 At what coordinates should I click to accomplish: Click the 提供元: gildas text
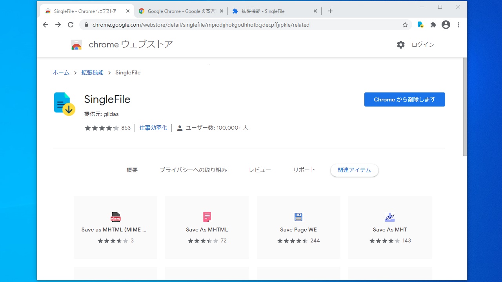point(102,114)
